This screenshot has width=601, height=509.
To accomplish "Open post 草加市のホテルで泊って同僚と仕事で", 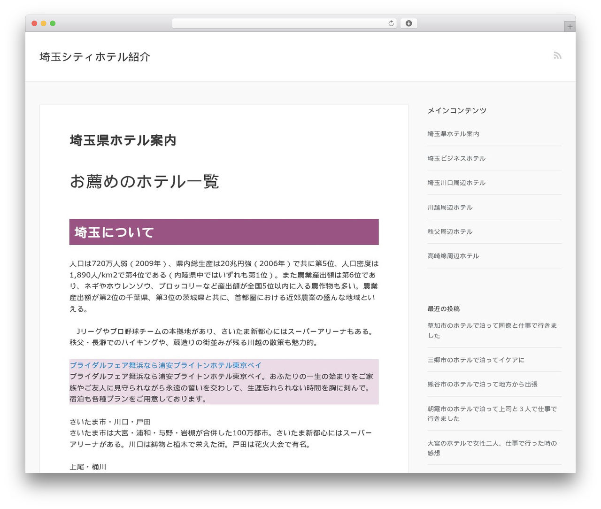I will 492,331.
